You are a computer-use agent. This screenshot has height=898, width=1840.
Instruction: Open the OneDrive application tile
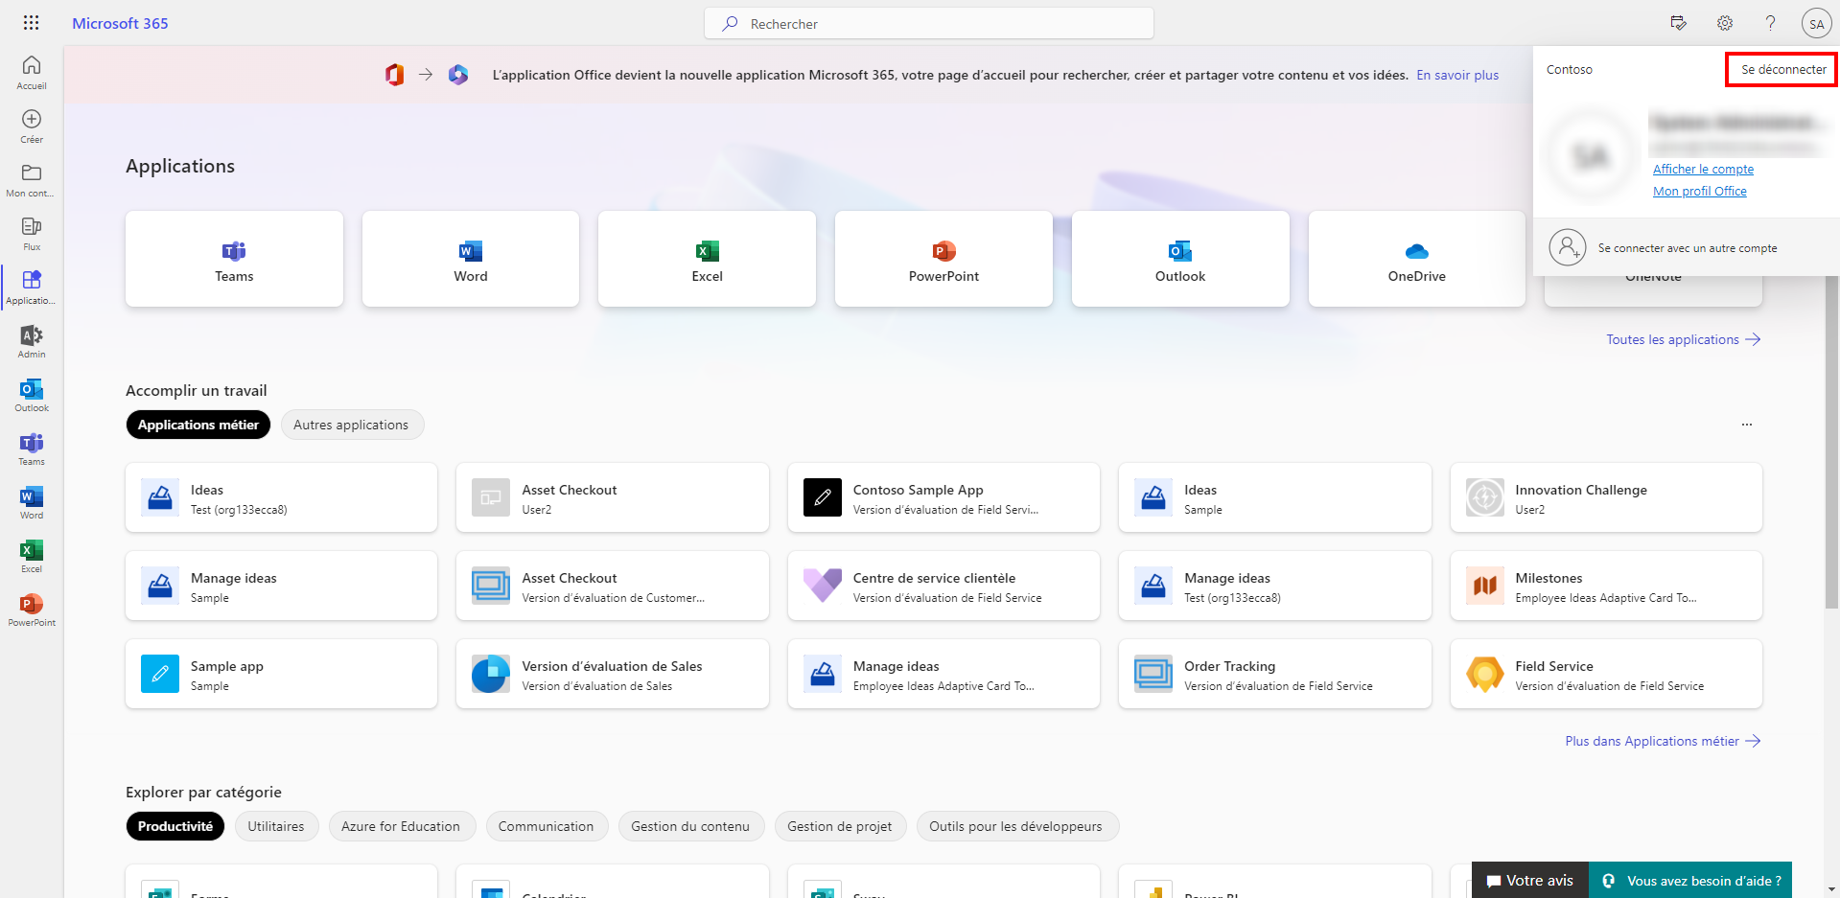[x=1417, y=259]
